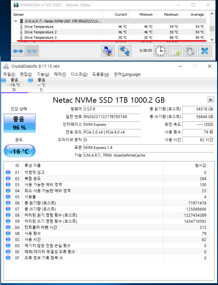Click the clock reset-timer icon in HWiNFO
This screenshot has width=218, height=285.
(160, 51)
